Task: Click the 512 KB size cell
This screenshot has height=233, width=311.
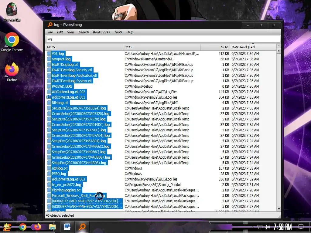Action: [224, 53]
